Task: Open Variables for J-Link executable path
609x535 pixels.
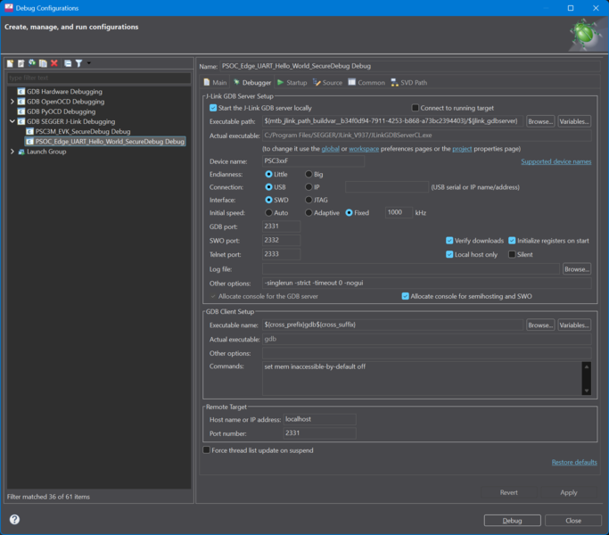Action: [x=574, y=121]
